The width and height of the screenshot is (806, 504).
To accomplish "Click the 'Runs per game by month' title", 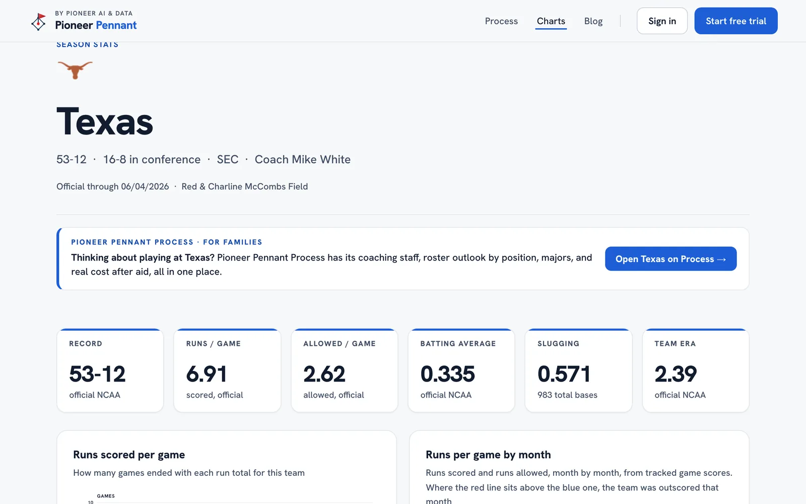I will point(488,455).
